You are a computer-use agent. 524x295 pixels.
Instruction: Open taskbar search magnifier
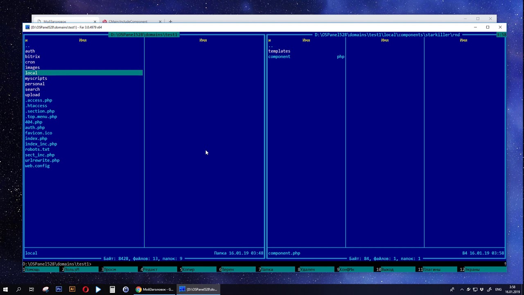click(18, 289)
